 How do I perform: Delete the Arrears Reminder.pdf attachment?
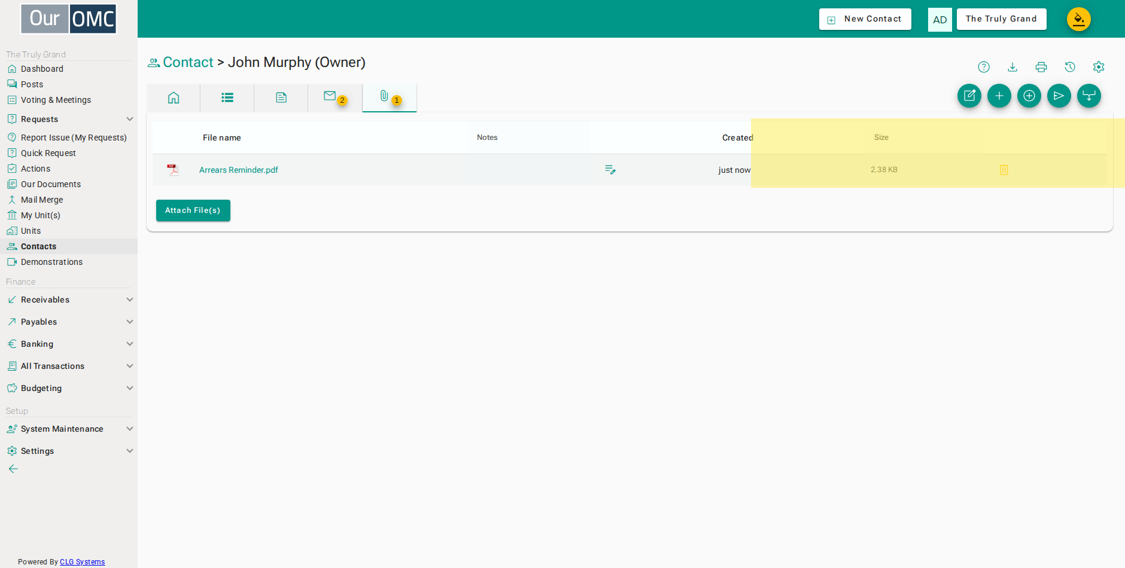pyautogui.click(x=1004, y=170)
